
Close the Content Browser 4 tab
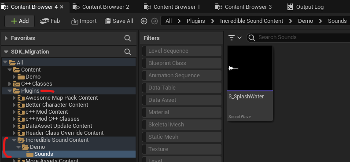(x=62, y=7)
